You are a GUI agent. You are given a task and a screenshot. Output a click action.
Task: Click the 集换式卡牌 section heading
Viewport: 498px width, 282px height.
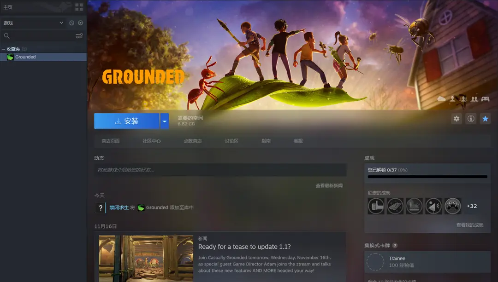point(377,246)
